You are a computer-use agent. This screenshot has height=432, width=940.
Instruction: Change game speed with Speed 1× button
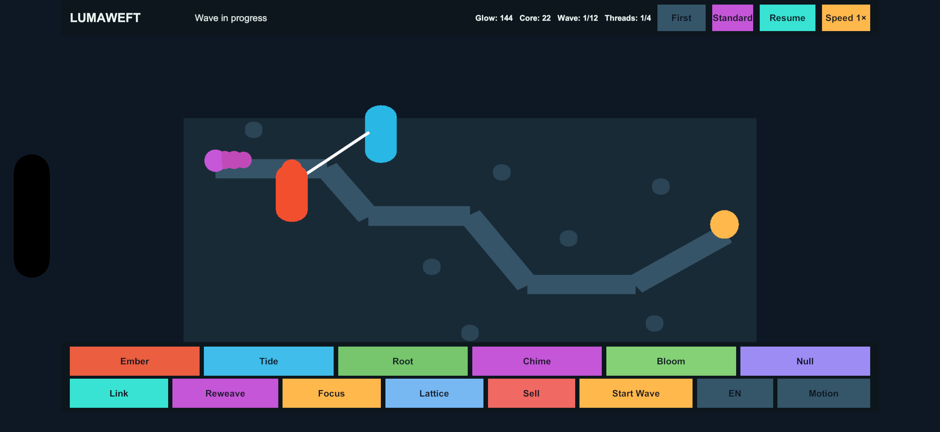846,18
